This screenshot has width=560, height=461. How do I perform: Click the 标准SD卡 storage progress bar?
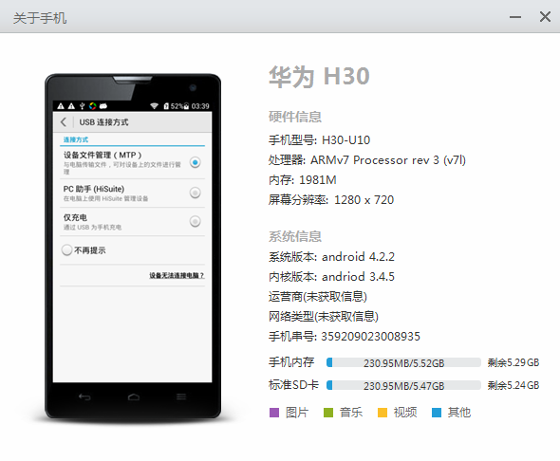tap(403, 385)
